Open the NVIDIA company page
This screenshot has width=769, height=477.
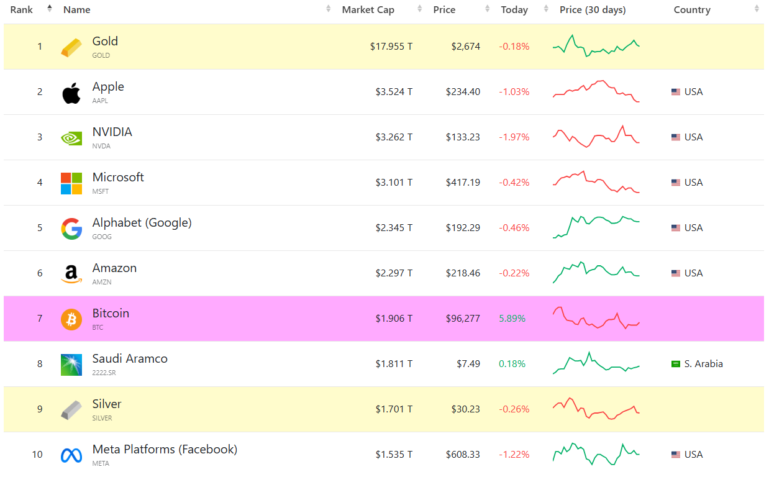[x=112, y=132]
